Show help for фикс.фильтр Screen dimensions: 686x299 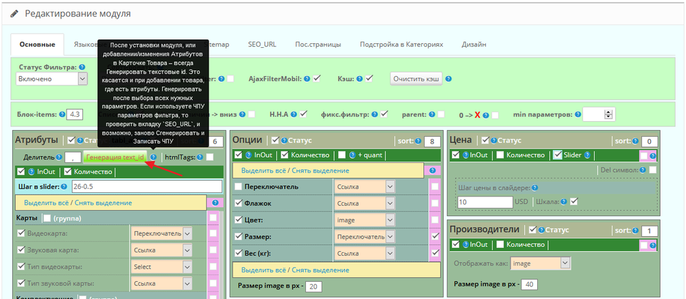[374, 114]
